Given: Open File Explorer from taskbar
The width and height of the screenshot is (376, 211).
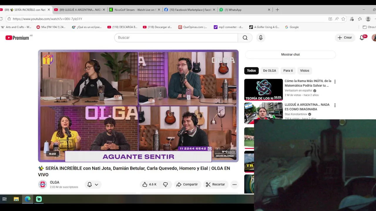Looking at the screenshot, I should pos(16,199).
